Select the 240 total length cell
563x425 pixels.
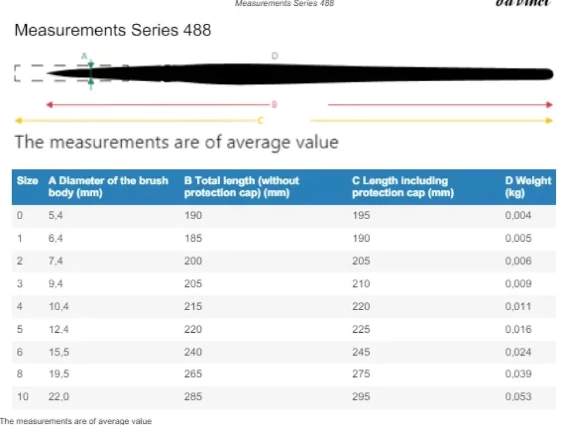(x=193, y=352)
